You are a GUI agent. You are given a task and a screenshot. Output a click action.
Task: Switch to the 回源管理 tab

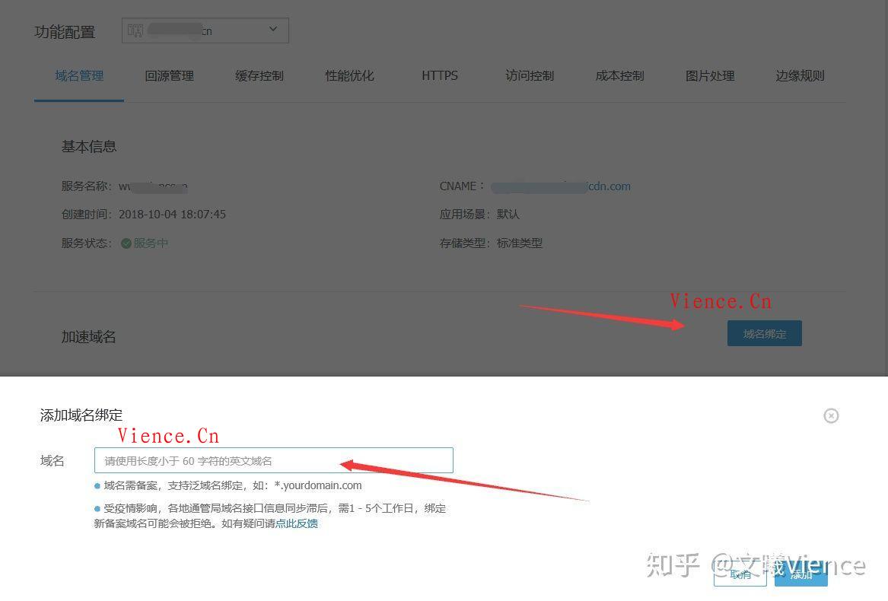(x=169, y=75)
